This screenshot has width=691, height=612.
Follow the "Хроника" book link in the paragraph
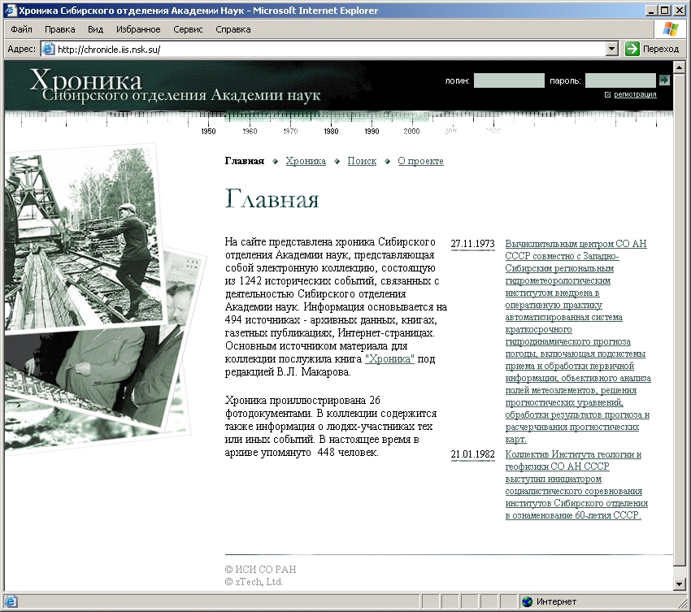(x=389, y=358)
